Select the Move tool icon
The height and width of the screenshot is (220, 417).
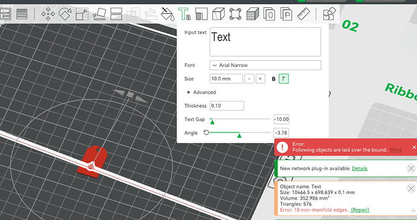coord(48,14)
